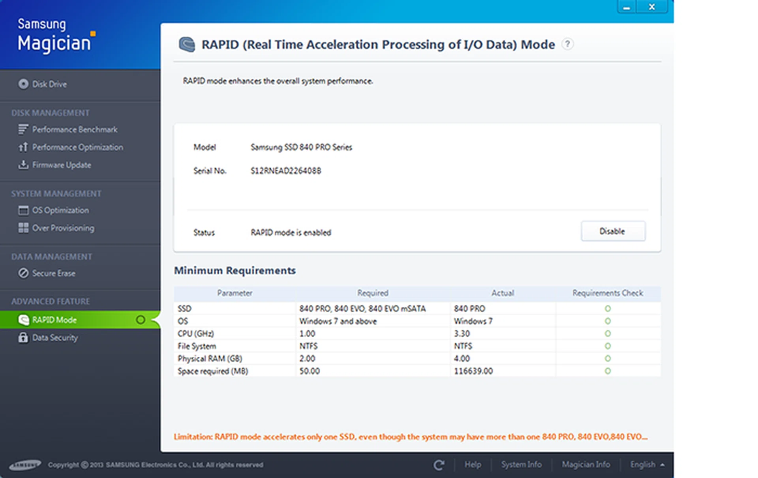Click the refresh icon in footer
Image resolution: width=758 pixels, height=478 pixels.
(439, 465)
